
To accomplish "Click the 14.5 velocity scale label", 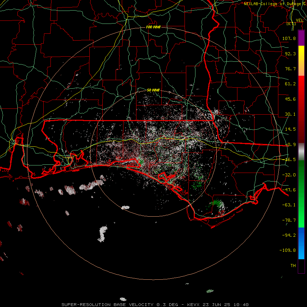I will pos(290,129).
